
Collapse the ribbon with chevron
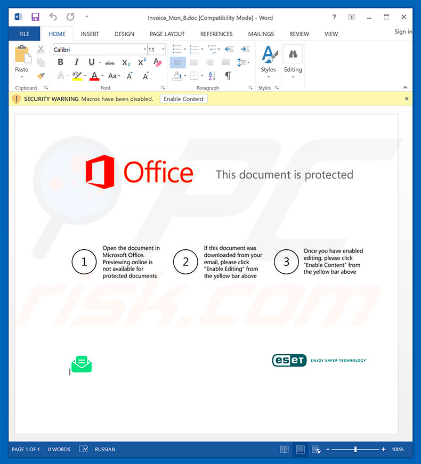click(406, 87)
